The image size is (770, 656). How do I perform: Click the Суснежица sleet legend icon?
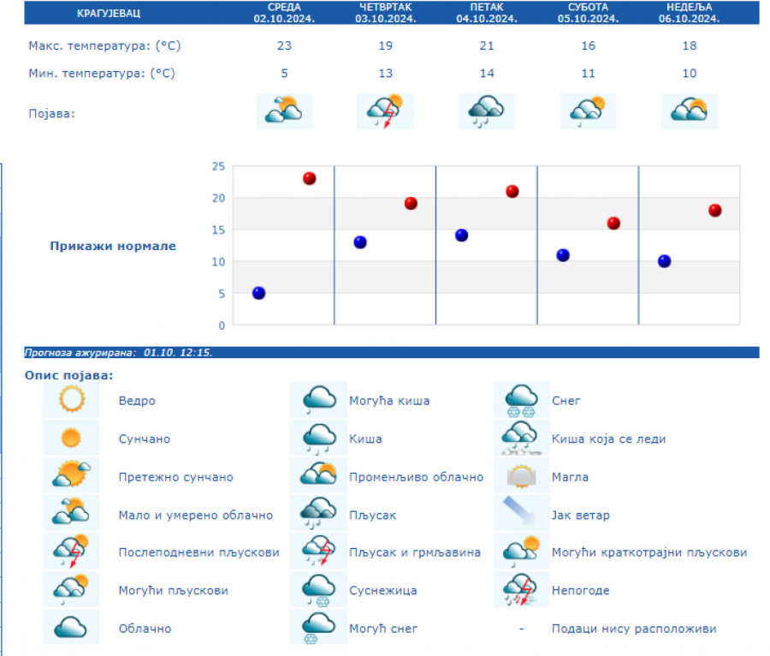click(x=318, y=590)
